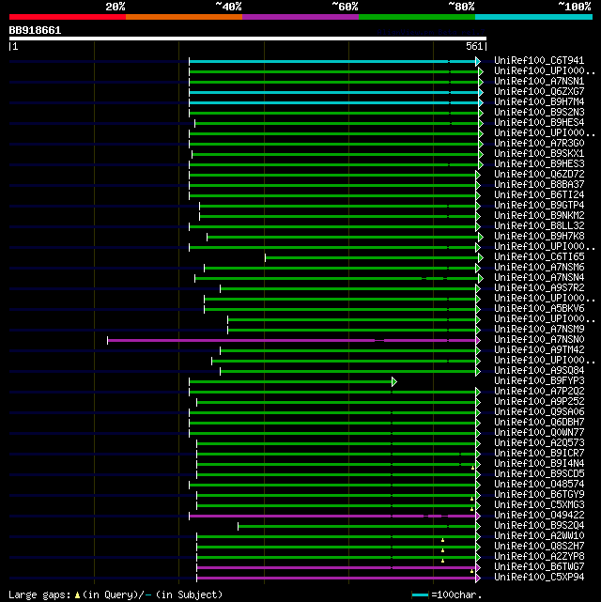Click the UniRef100_Q0WN77 entry

(539, 433)
